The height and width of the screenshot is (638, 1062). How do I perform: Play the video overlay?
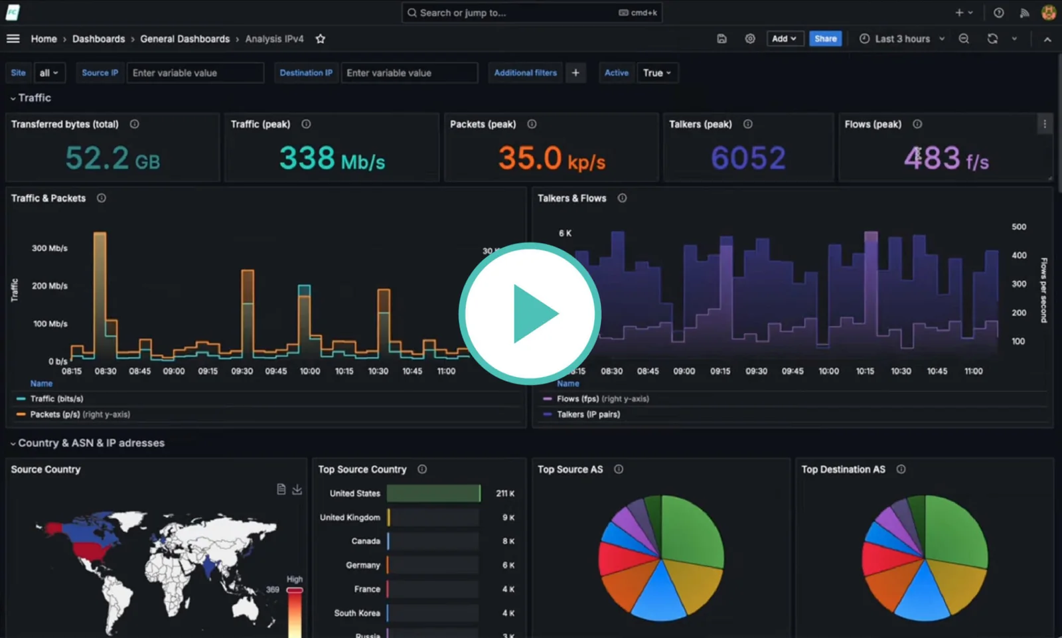coord(530,313)
